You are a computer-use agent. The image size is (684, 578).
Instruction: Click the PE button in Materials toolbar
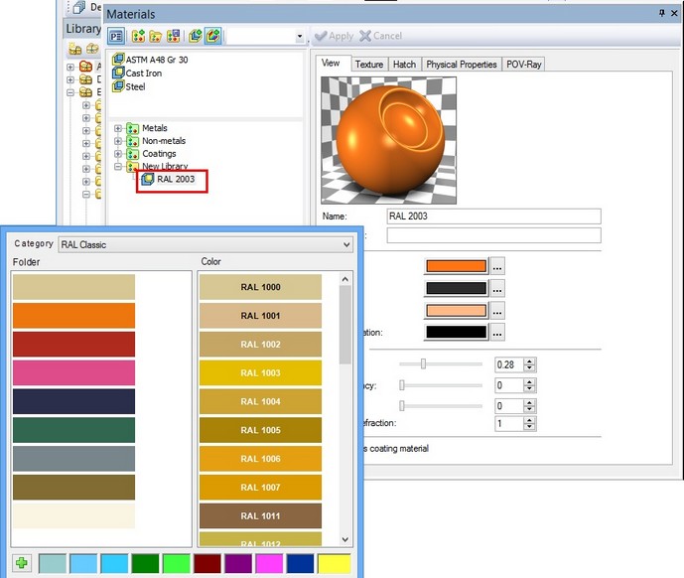pos(115,36)
